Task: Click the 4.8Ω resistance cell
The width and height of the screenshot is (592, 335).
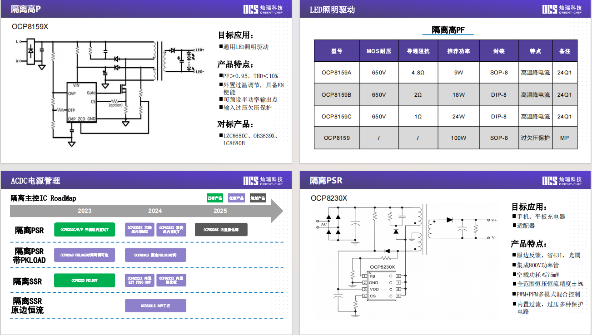Action: coord(418,73)
